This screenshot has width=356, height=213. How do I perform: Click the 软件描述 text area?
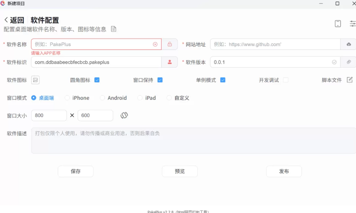pyautogui.click(x=193, y=140)
